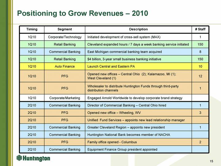Click the slide page number 15

211,162
